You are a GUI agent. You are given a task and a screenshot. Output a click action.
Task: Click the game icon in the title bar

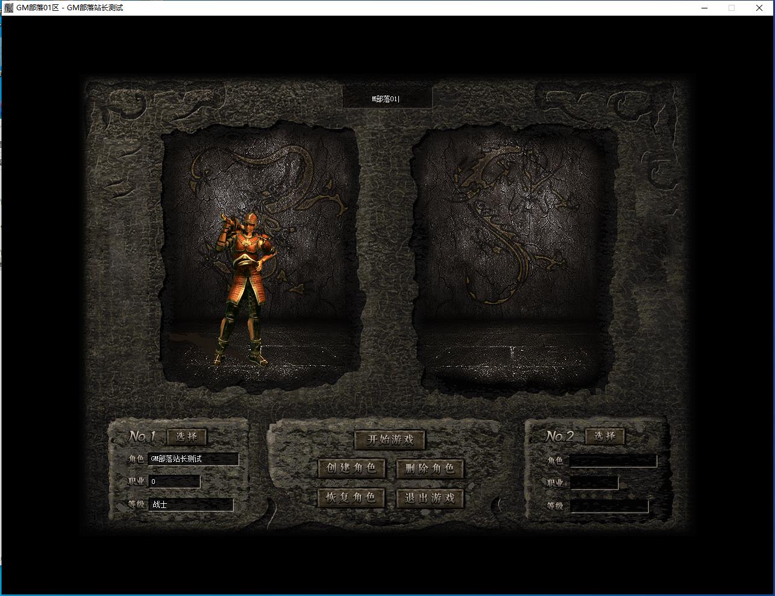pos(8,8)
